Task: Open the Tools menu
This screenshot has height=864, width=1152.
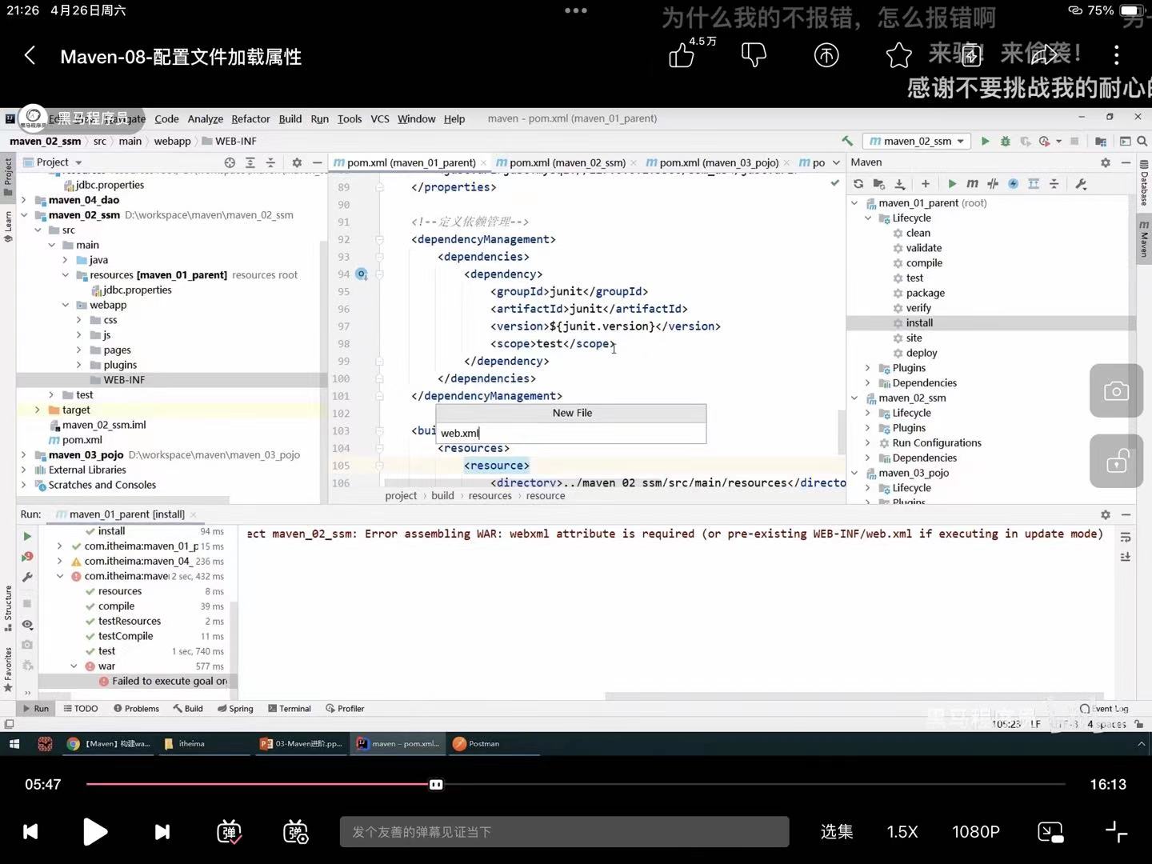Action: click(350, 118)
